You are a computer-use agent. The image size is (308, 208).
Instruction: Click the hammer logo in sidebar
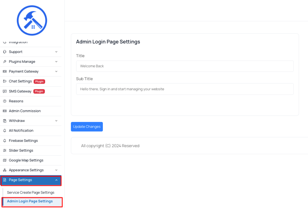click(x=32, y=20)
